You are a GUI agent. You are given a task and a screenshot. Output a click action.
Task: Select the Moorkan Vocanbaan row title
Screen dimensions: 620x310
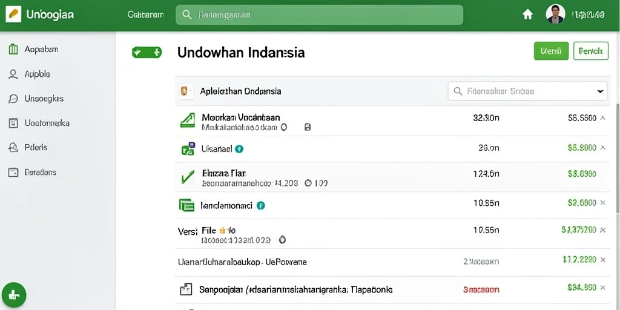241,117
